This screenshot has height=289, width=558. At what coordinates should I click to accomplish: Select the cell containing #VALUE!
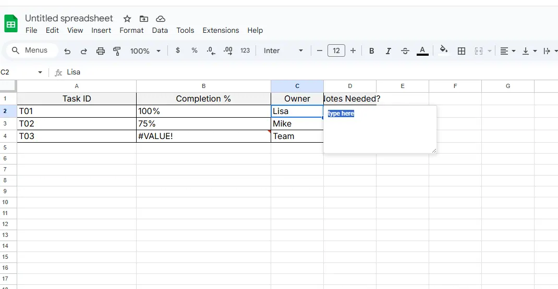(x=203, y=136)
